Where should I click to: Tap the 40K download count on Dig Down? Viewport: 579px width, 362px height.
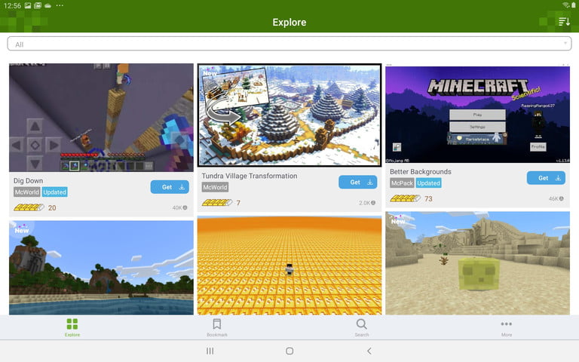click(179, 207)
